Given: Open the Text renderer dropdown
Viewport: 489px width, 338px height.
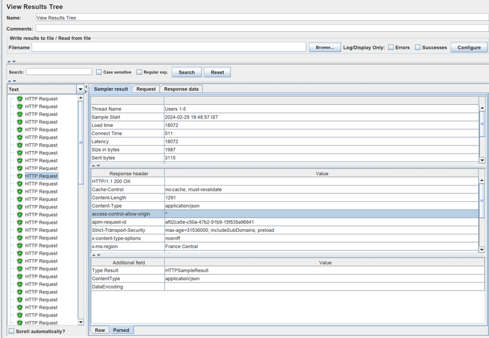Looking at the screenshot, I should [x=81, y=89].
